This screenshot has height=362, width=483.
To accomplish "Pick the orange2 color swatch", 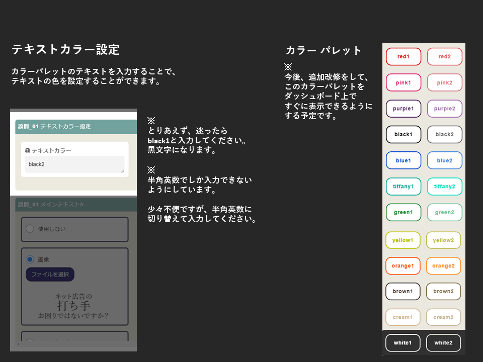I will point(443,266).
